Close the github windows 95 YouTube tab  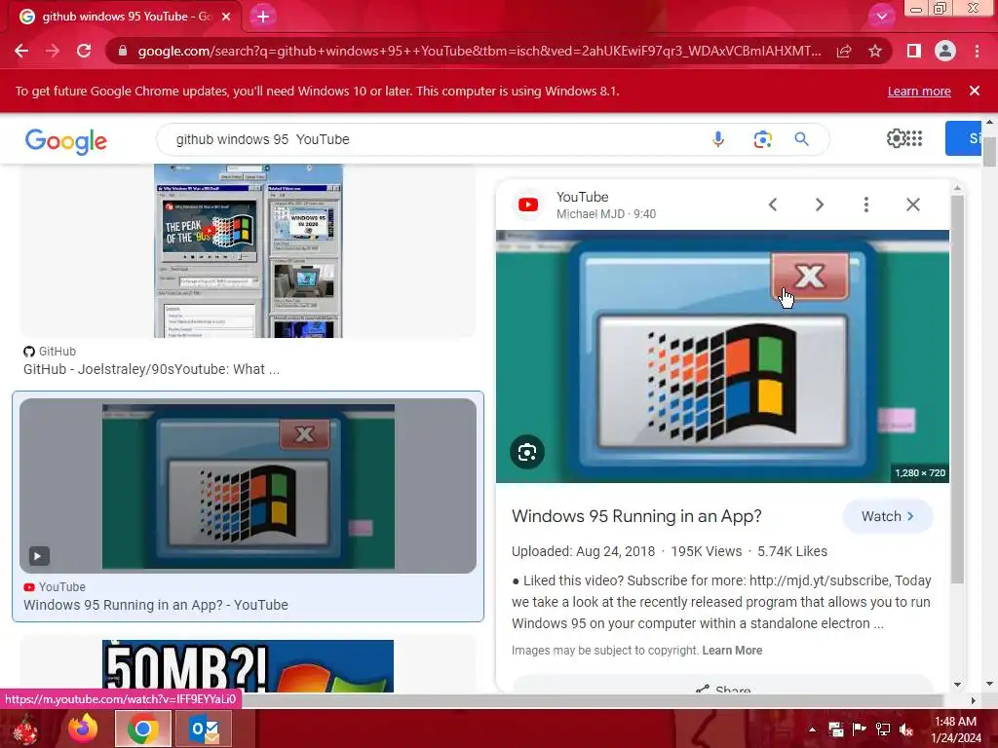tap(226, 17)
